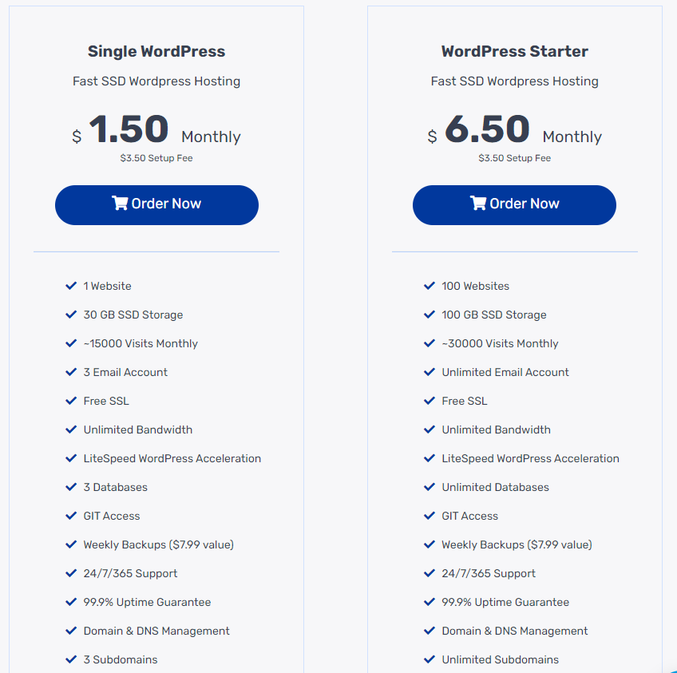
Task: Click checkmark beside 100 Websites
Action: [x=430, y=286]
